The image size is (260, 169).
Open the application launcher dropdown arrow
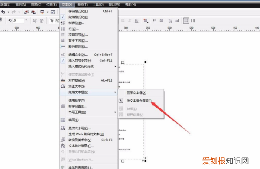click(x=47, y=12)
